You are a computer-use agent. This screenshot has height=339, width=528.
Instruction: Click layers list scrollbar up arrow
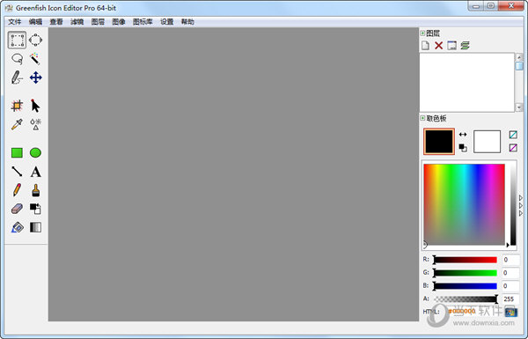[x=519, y=57]
